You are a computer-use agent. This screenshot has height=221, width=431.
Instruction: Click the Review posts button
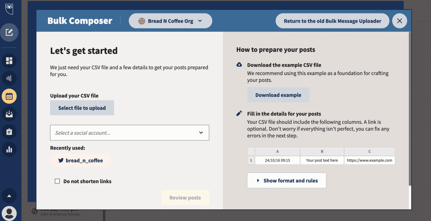[x=185, y=197]
